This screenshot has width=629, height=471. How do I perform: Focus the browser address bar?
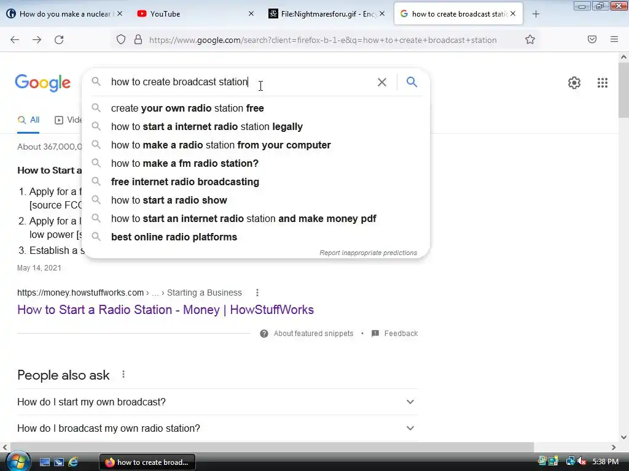[x=323, y=40]
